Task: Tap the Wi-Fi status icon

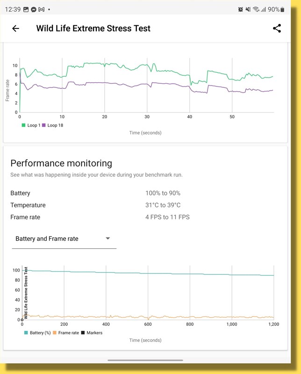Action: pos(256,9)
